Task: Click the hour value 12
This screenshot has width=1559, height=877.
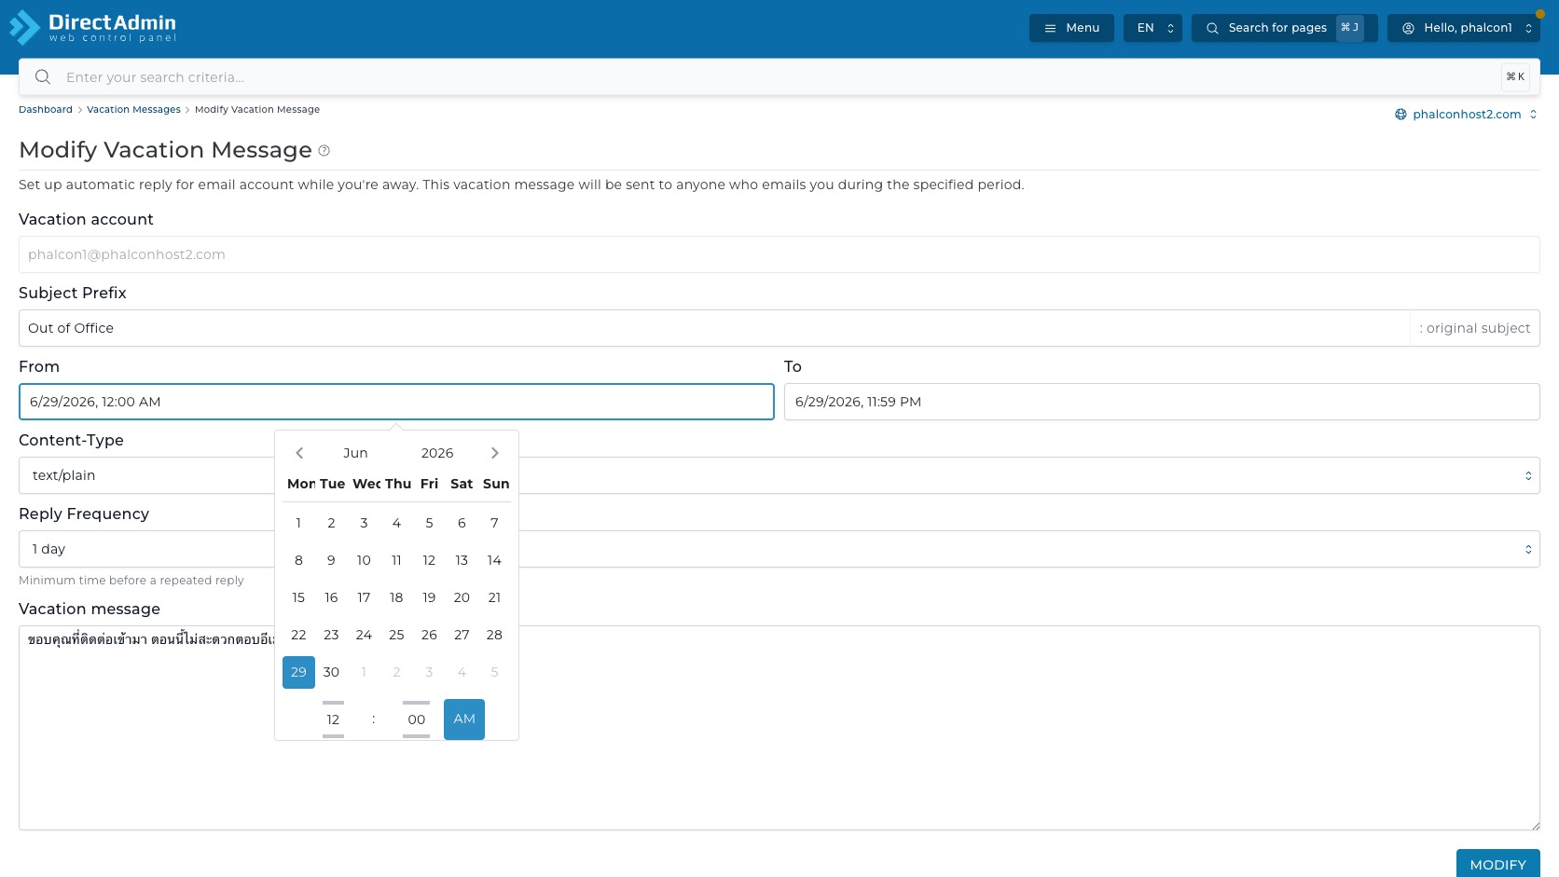Action: click(x=333, y=719)
